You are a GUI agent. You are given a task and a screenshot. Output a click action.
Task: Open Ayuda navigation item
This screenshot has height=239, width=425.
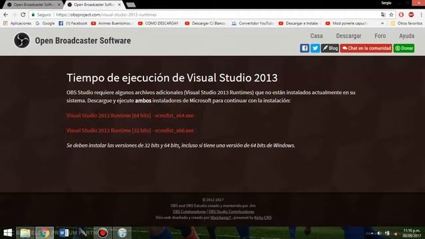[x=406, y=36]
